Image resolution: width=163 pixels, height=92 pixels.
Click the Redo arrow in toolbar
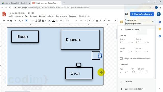click(8, 21)
